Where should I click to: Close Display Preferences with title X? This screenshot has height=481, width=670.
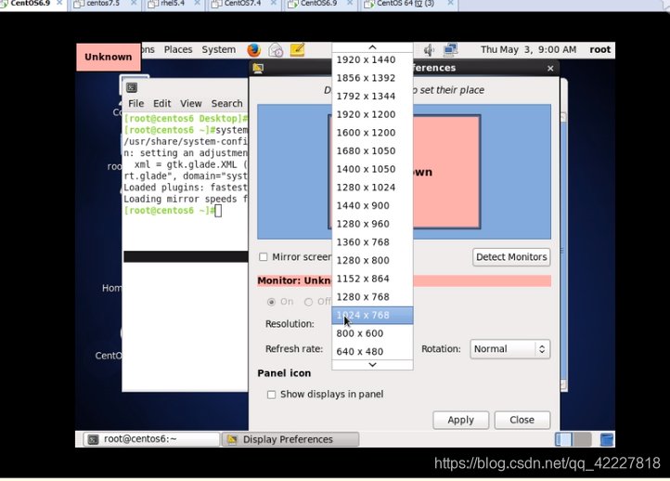pos(550,69)
